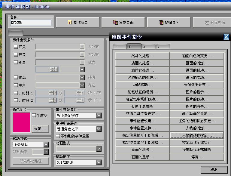Switch to command tab 3
Viewport: 231px width, 176px height.
(148, 47)
